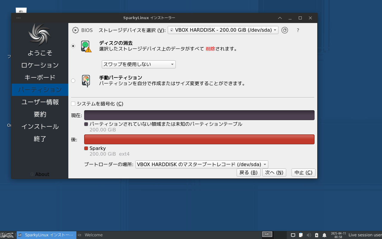
Task: Open the question mark help icon
Action: tap(298, 30)
